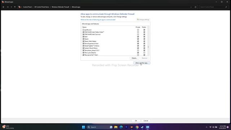The height and width of the screenshot is (130, 231).
Task: Toggle STAR WARS Jedi Survivor name checkbox
Action: pyautogui.click(x=83, y=34)
